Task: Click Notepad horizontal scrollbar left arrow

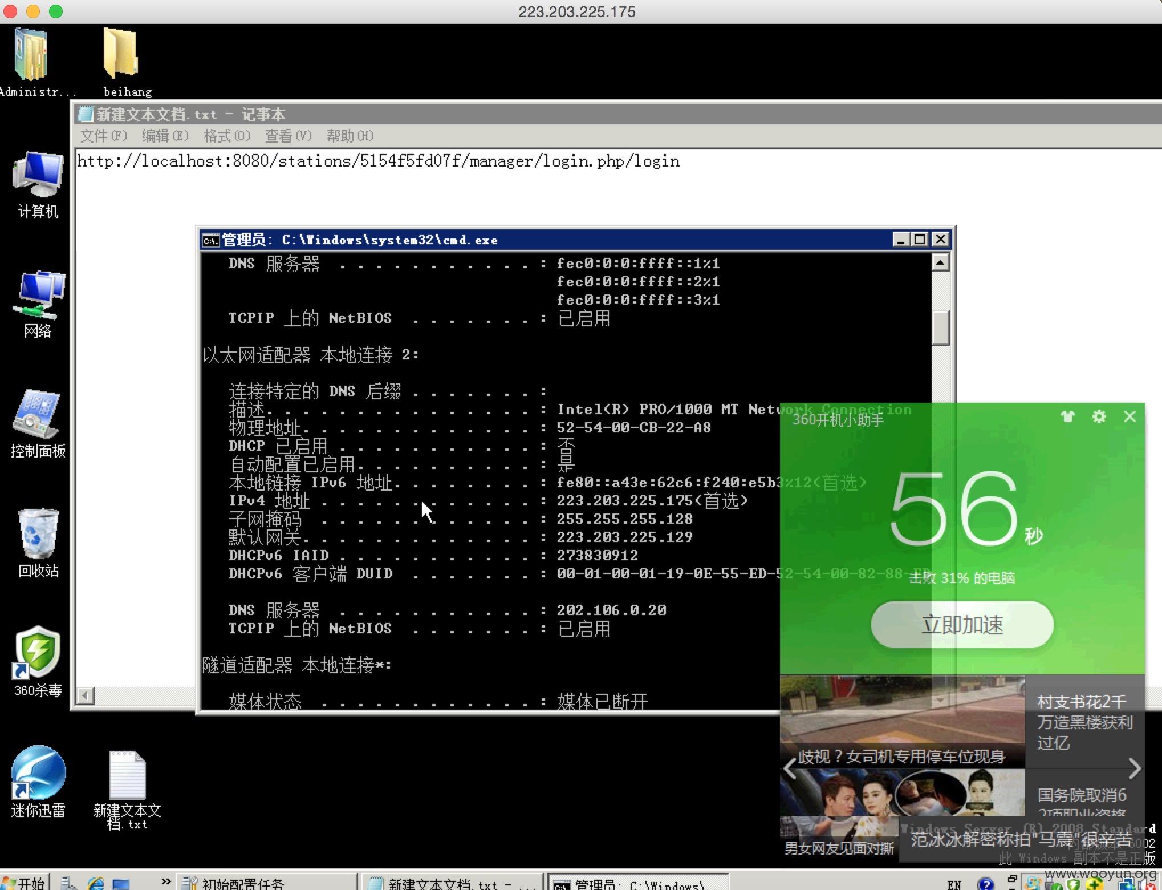Action: click(86, 695)
